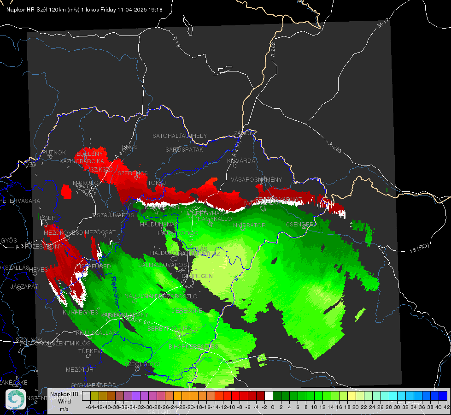Image resolution: width=451 pixels, height=415 pixels.
Task: Select the SZIKSZÓ label
Action: click(x=102, y=170)
